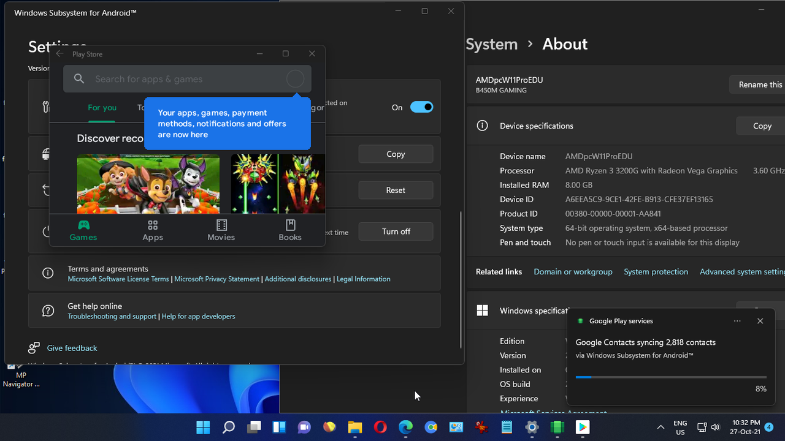Viewport: 785px width, 441px height.
Task: Open Games section in Play Store
Action: tap(83, 230)
